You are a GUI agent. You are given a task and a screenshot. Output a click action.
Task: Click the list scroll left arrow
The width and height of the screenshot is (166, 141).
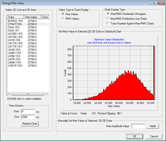tap(9, 94)
